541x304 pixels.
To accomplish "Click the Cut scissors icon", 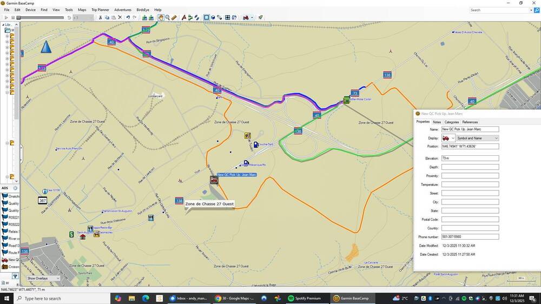I will pyautogui.click(x=100, y=18).
